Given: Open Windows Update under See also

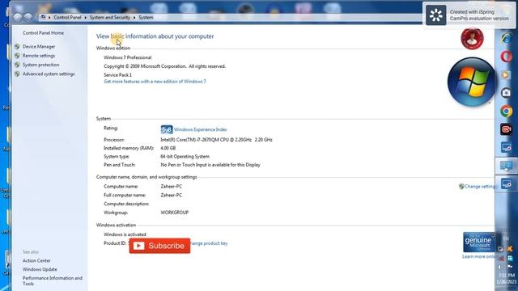Looking at the screenshot, I should tap(40, 269).
